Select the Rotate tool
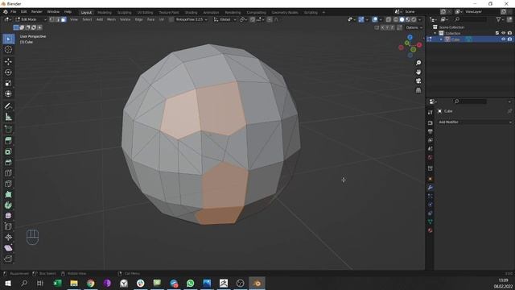The height and width of the screenshot is (290, 515). pos(8,72)
